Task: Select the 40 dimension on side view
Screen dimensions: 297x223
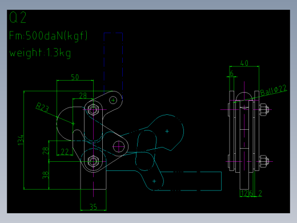Action: click(x=244, y=63)
